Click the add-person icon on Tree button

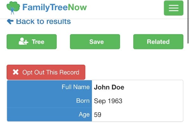pos(23,42)
